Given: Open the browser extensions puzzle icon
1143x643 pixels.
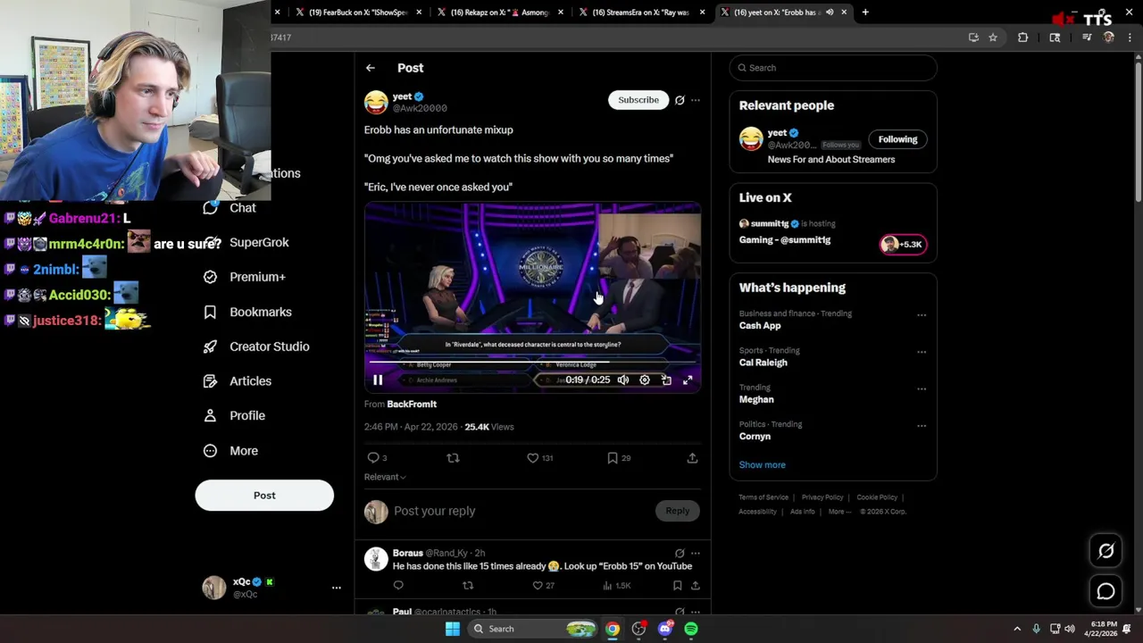Looking at the screenshot, I should coord(1023,38).
